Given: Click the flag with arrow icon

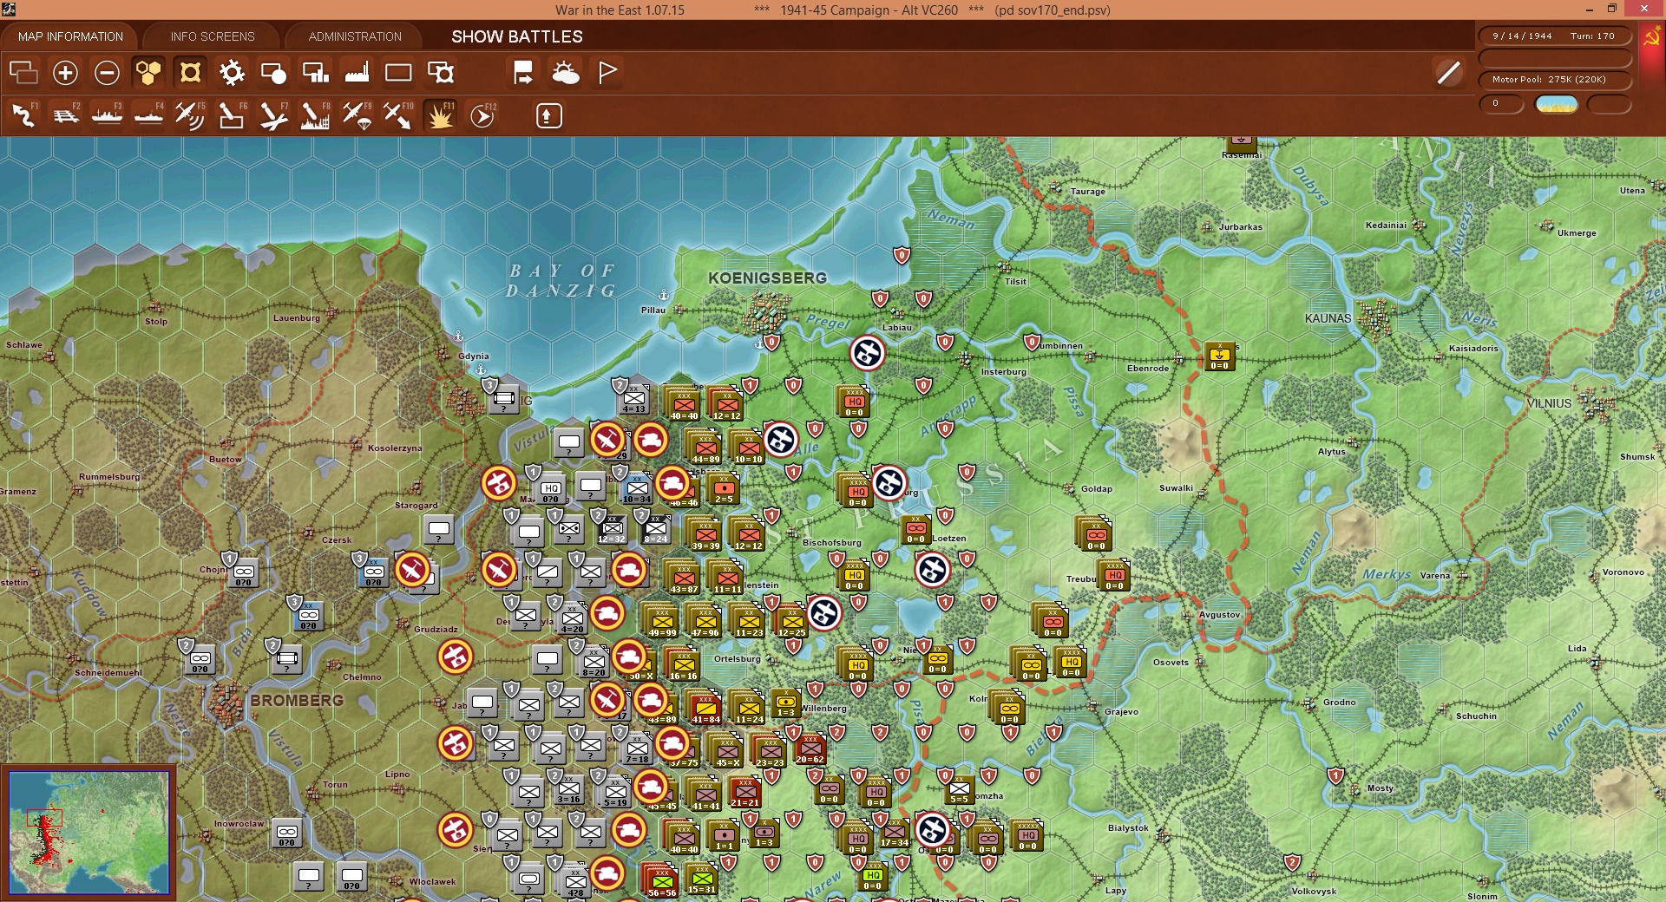Looking at the screenshot, I should [523, 73].
